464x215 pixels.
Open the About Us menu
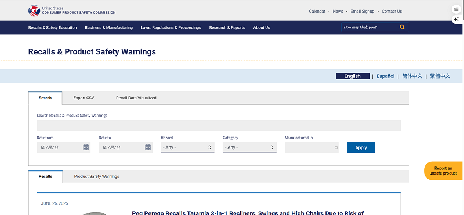pos(262,27)
